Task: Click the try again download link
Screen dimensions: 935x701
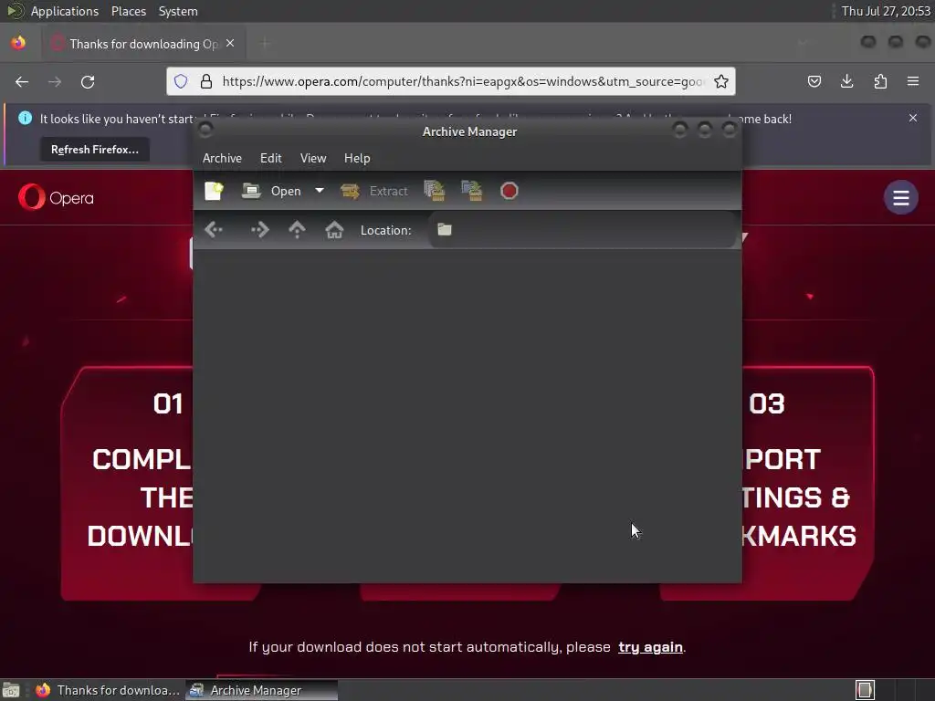Action: click(650, 647)
